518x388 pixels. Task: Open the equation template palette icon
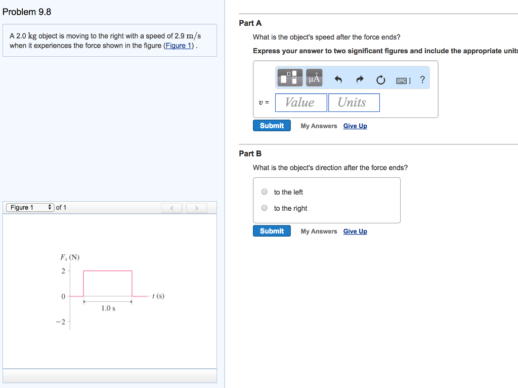289,77
